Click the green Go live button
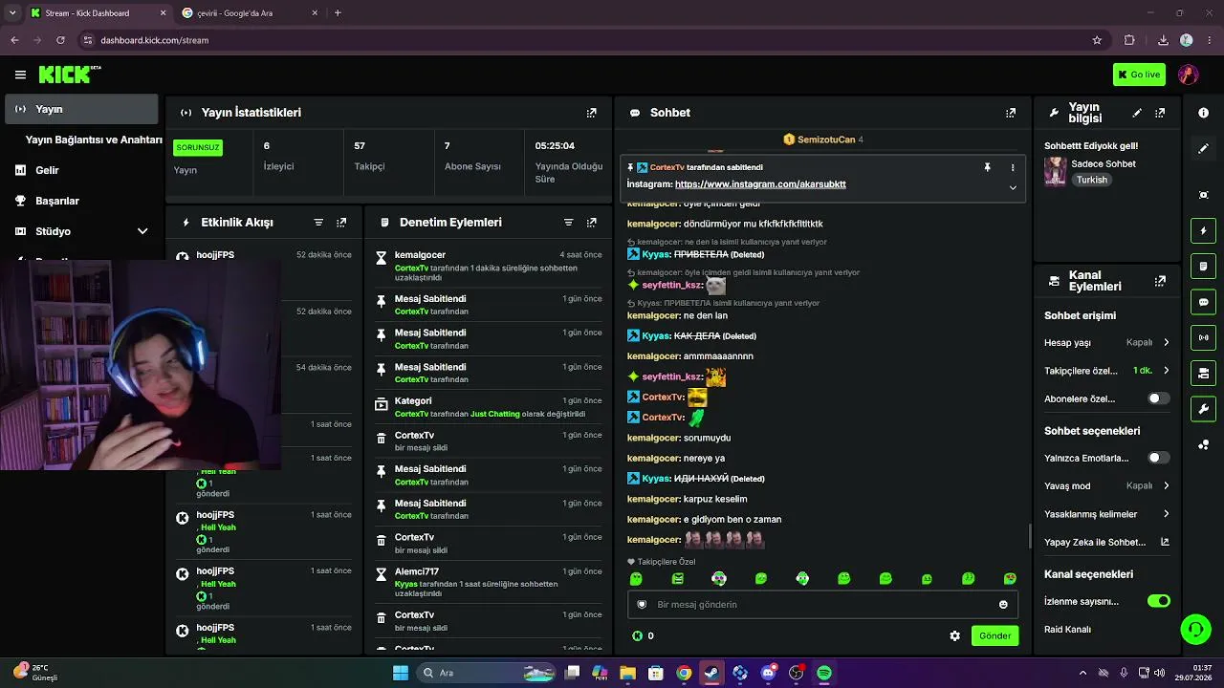1224x688 pixels. (x=1139, y=75)
